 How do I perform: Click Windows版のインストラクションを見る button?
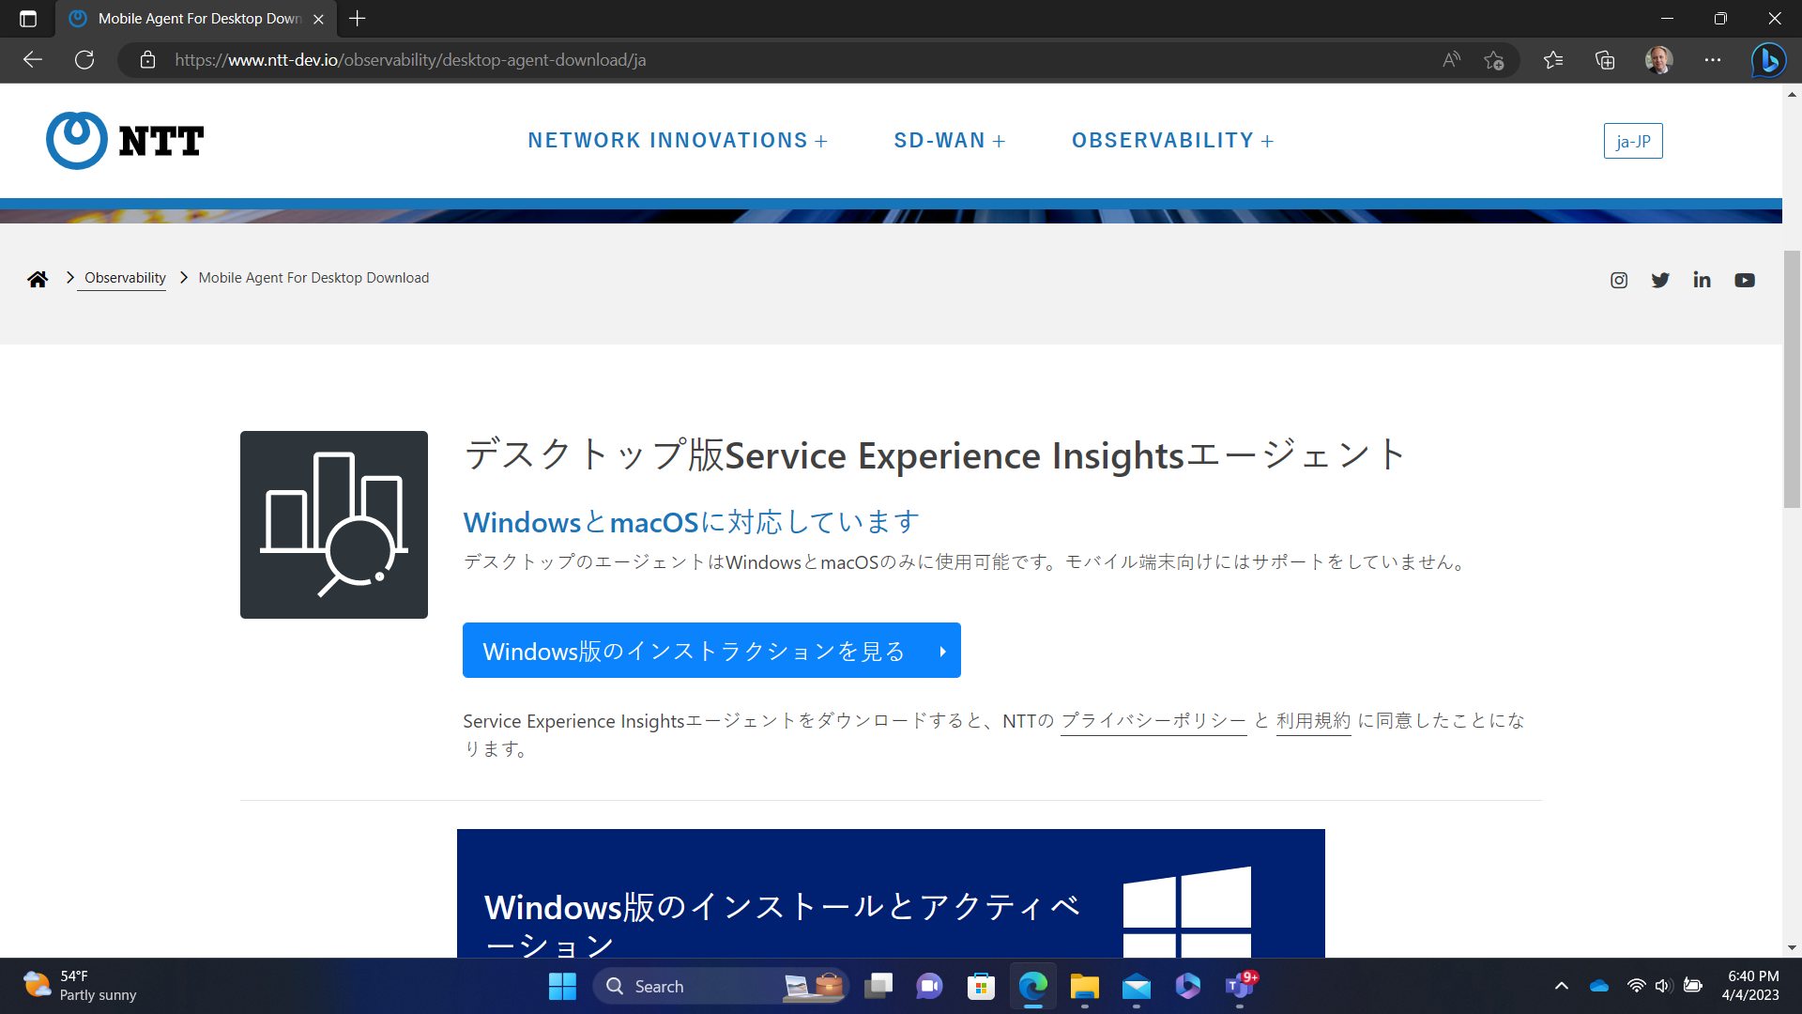pos(711,651)
